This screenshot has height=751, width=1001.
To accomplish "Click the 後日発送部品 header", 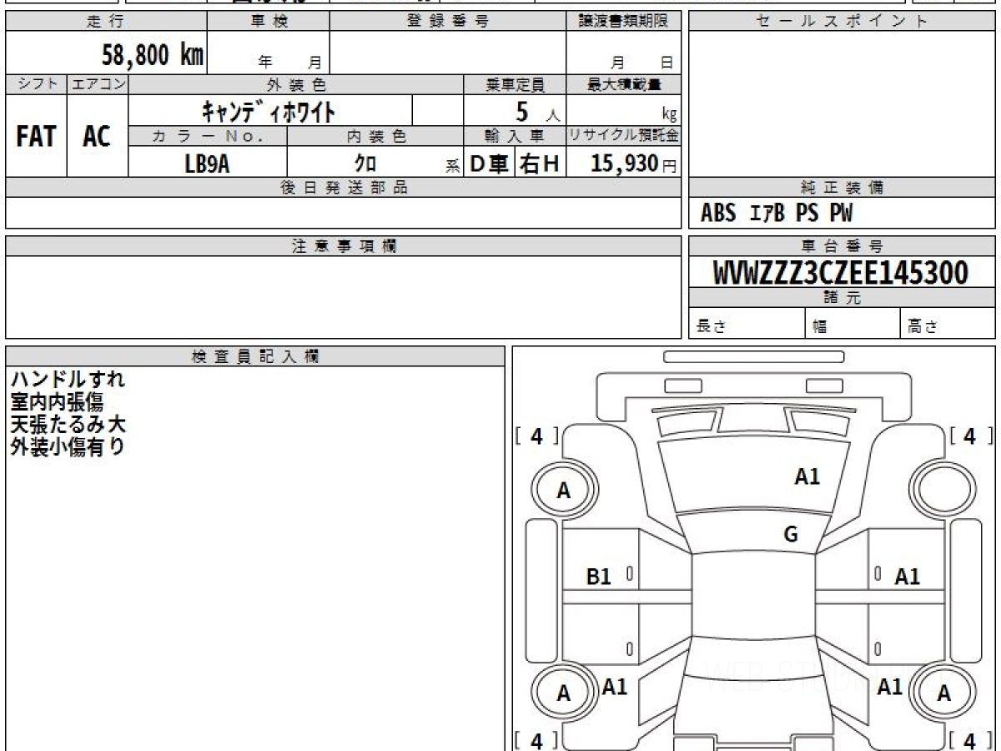I will pos(344,188).
